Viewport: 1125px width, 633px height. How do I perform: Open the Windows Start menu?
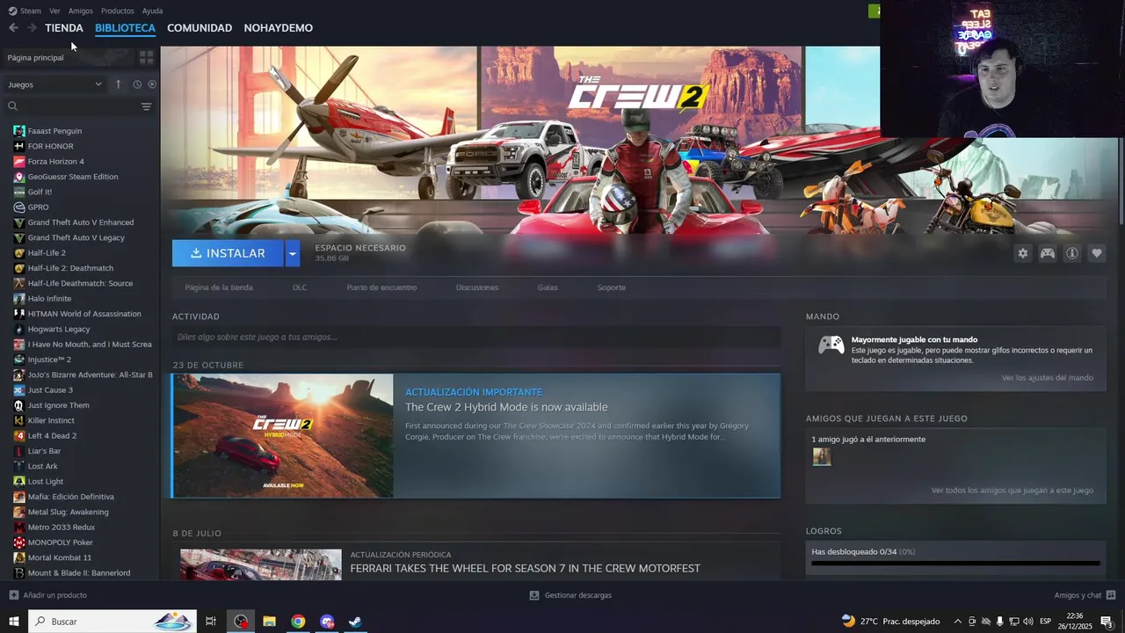coord(14,622)
